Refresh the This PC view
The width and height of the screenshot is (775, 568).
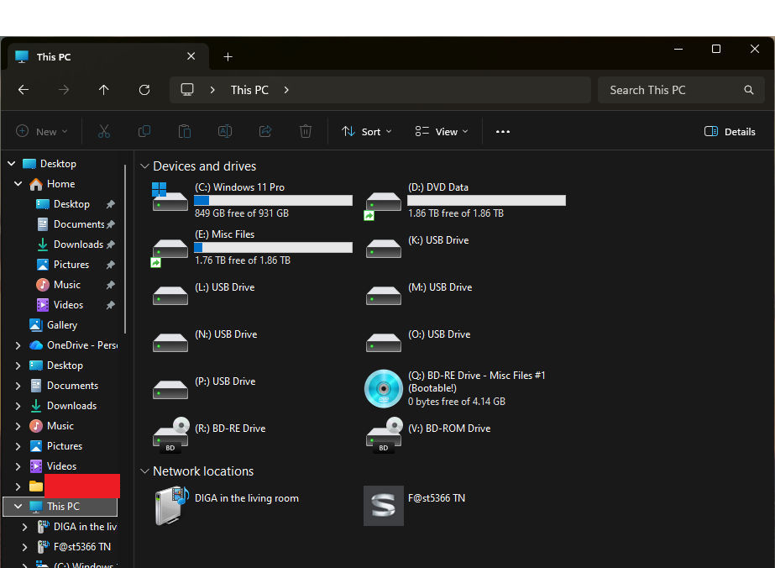point(144,90)
